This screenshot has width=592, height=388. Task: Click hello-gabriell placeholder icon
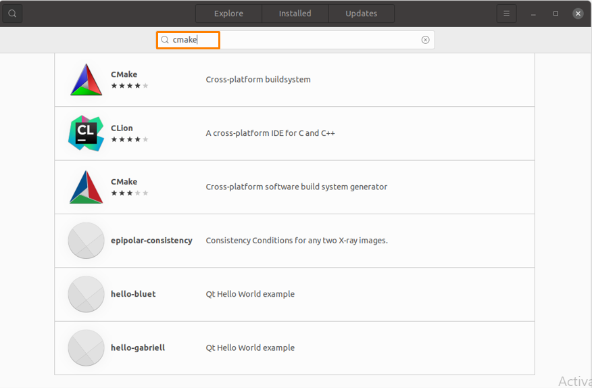86,348
